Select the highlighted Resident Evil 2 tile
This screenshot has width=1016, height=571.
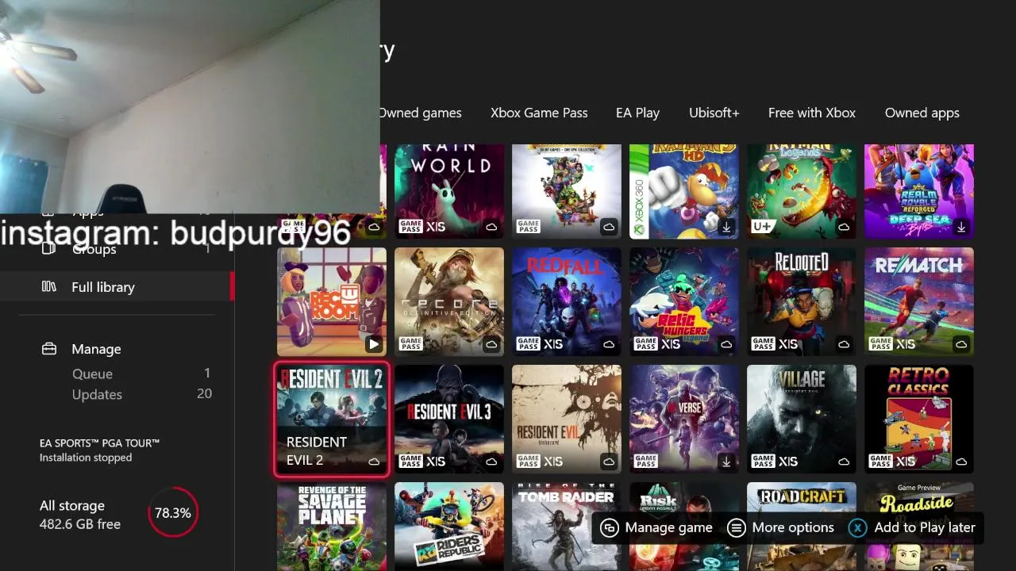pos(332,420)
